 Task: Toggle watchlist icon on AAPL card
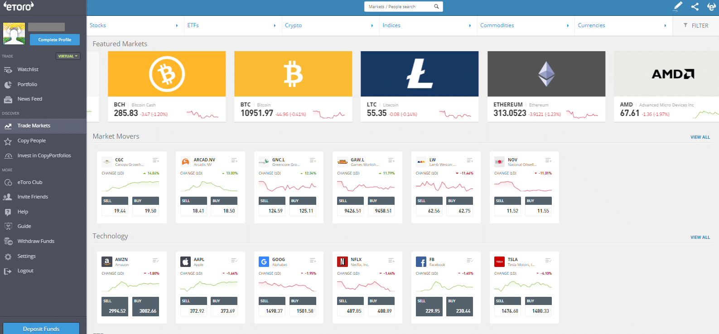234,261
